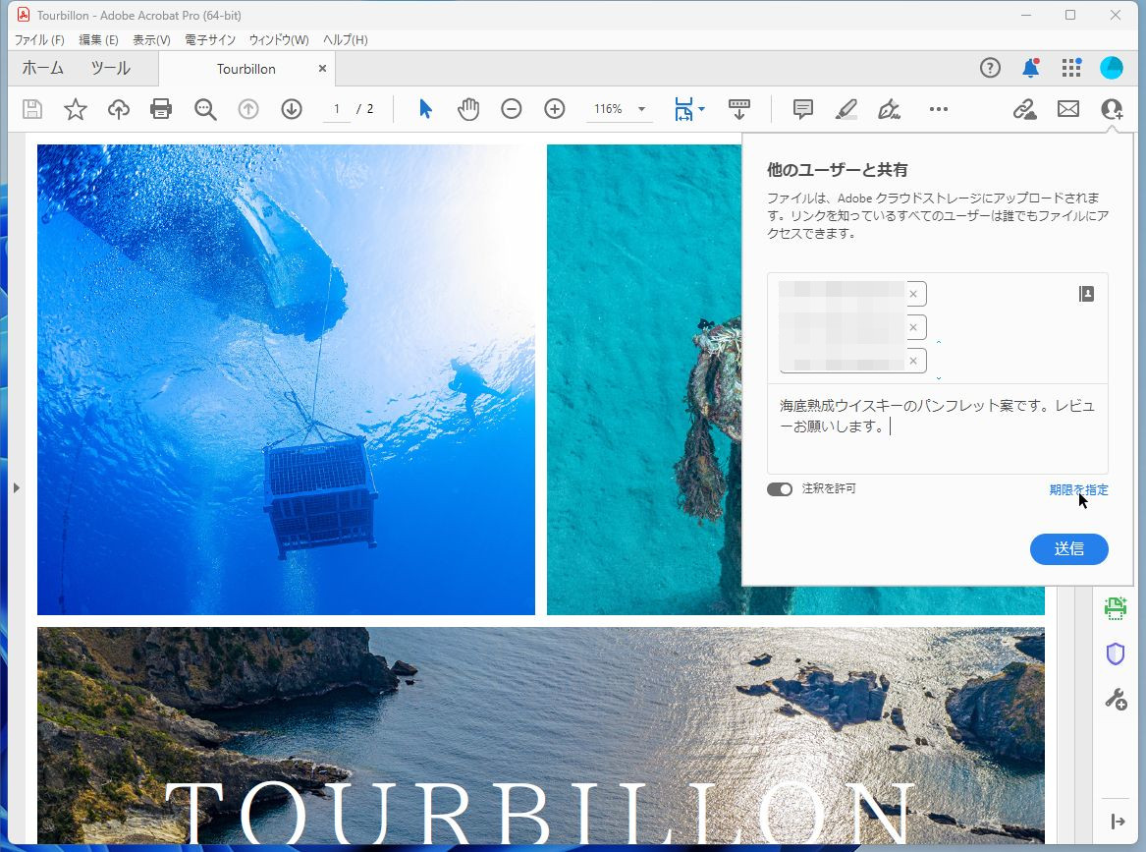Select the Hand tool
This screenshot has height=852, width=1146.
pos(468,108)
